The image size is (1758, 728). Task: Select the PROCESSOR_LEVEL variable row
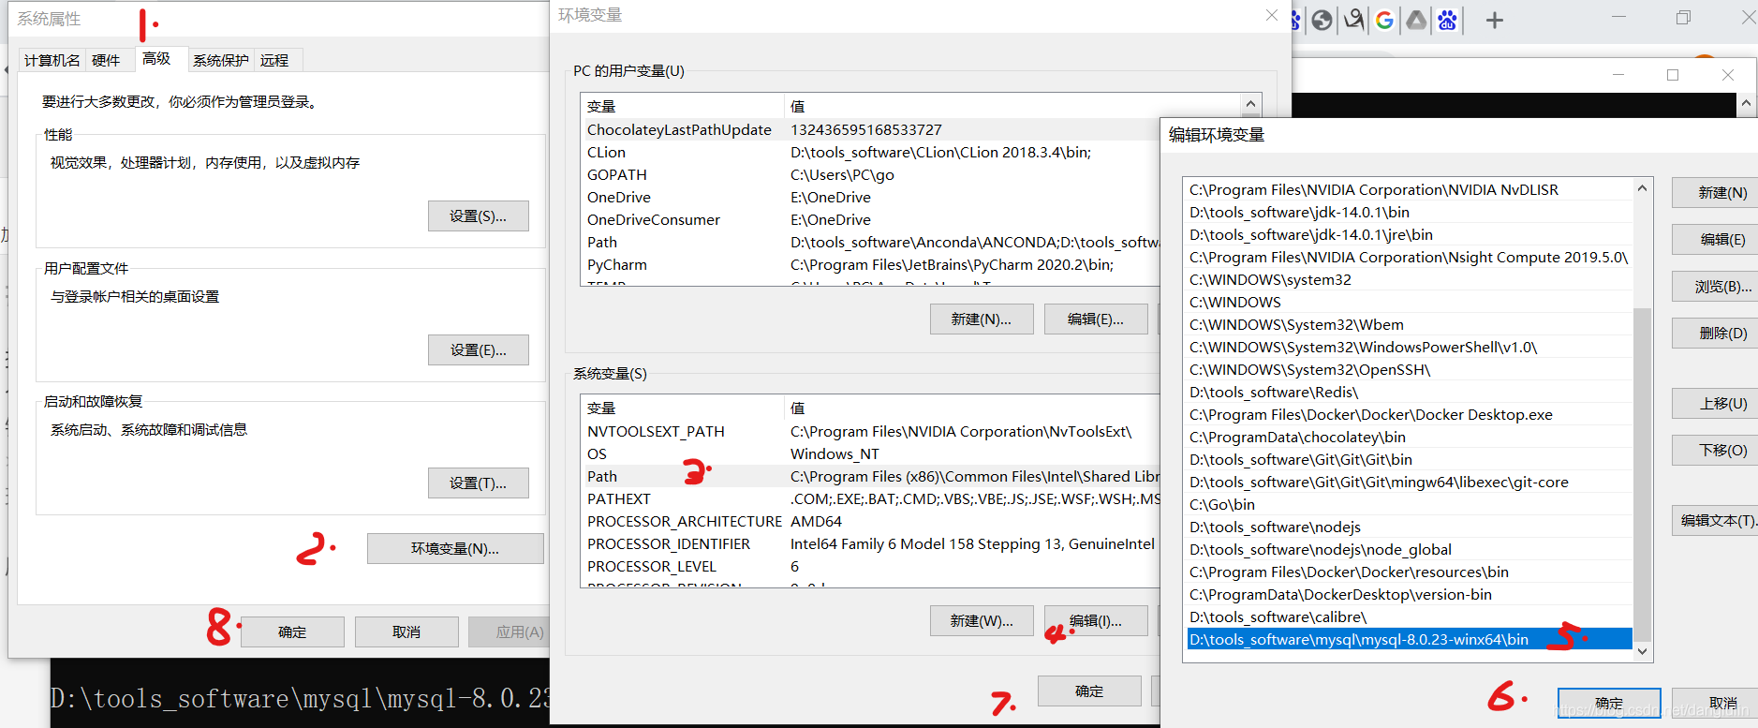point(871,566)
